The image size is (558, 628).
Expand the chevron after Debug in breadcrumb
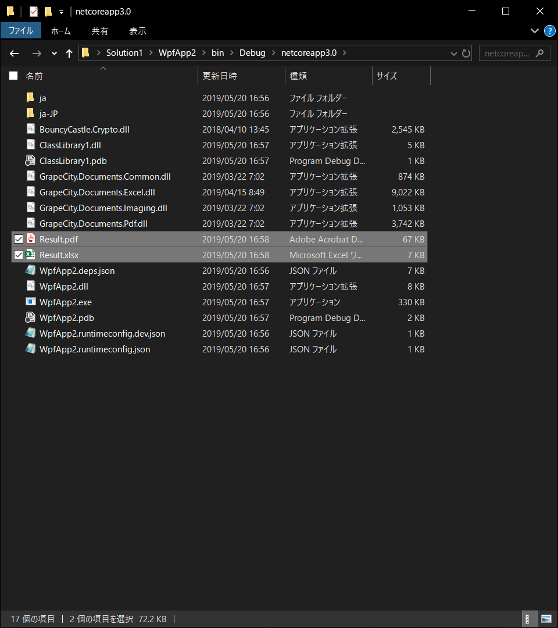[x=273, y=53]
